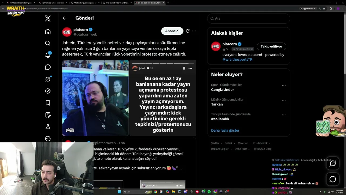Click the X logo in the sidebar

pyautogui.click(x=48, y=18)
